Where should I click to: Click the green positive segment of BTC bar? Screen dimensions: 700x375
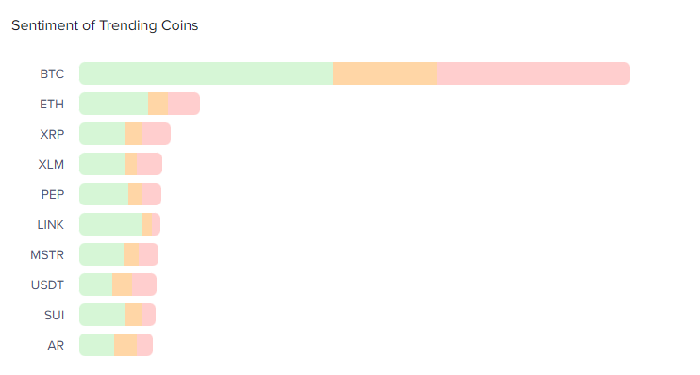207,73
